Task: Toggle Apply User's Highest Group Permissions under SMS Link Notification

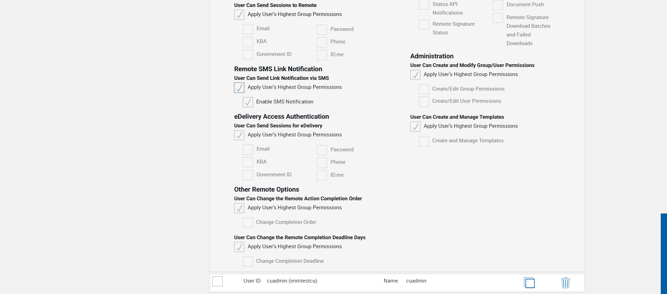Action: point(239,87)
